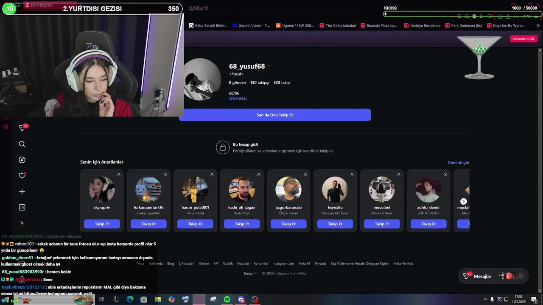Open Park Dedeman Şişli bookmark
543x305 pixels.
[x=464, y=25]
